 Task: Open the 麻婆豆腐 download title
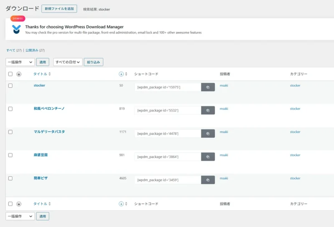tap(40, 155)
